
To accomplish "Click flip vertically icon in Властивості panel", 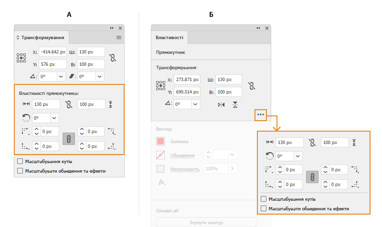I will point(235,104).
